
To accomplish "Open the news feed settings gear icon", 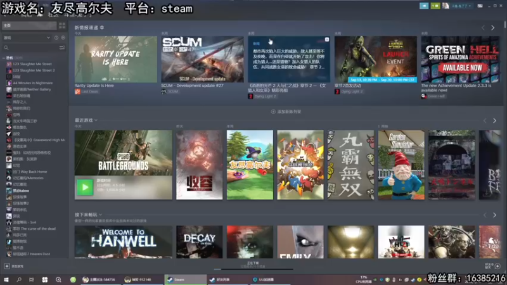I will [x=102, y=27].
